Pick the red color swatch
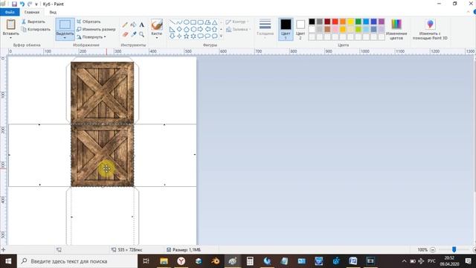The image size is (476, 268). tap(335, 22)
